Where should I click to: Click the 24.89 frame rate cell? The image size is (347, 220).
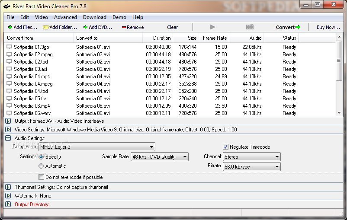[221, 76]
